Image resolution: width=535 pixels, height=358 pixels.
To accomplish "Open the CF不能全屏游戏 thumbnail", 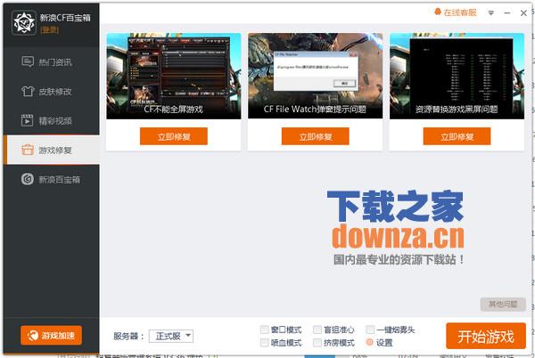I will click(174, 76).
